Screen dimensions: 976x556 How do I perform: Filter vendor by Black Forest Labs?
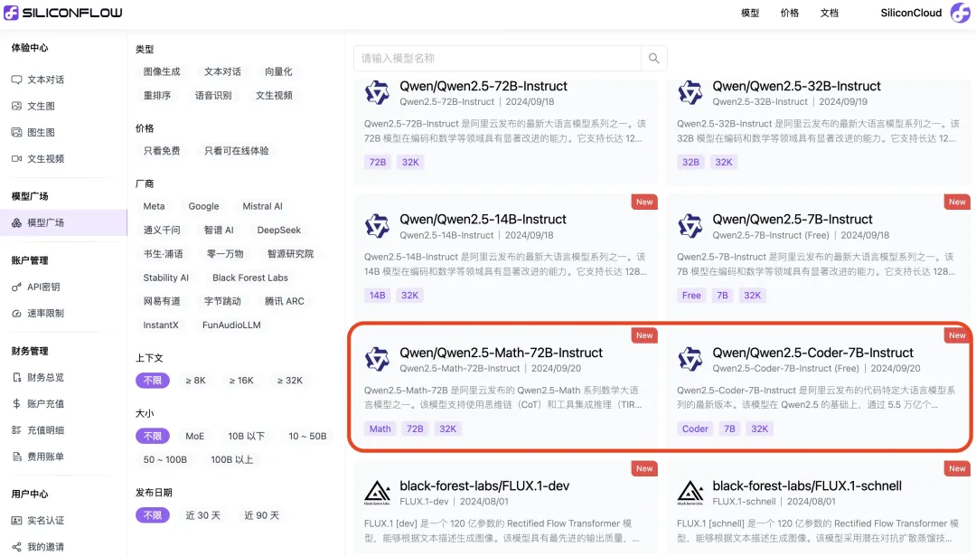pyautogui.click(x=250, y=278)
